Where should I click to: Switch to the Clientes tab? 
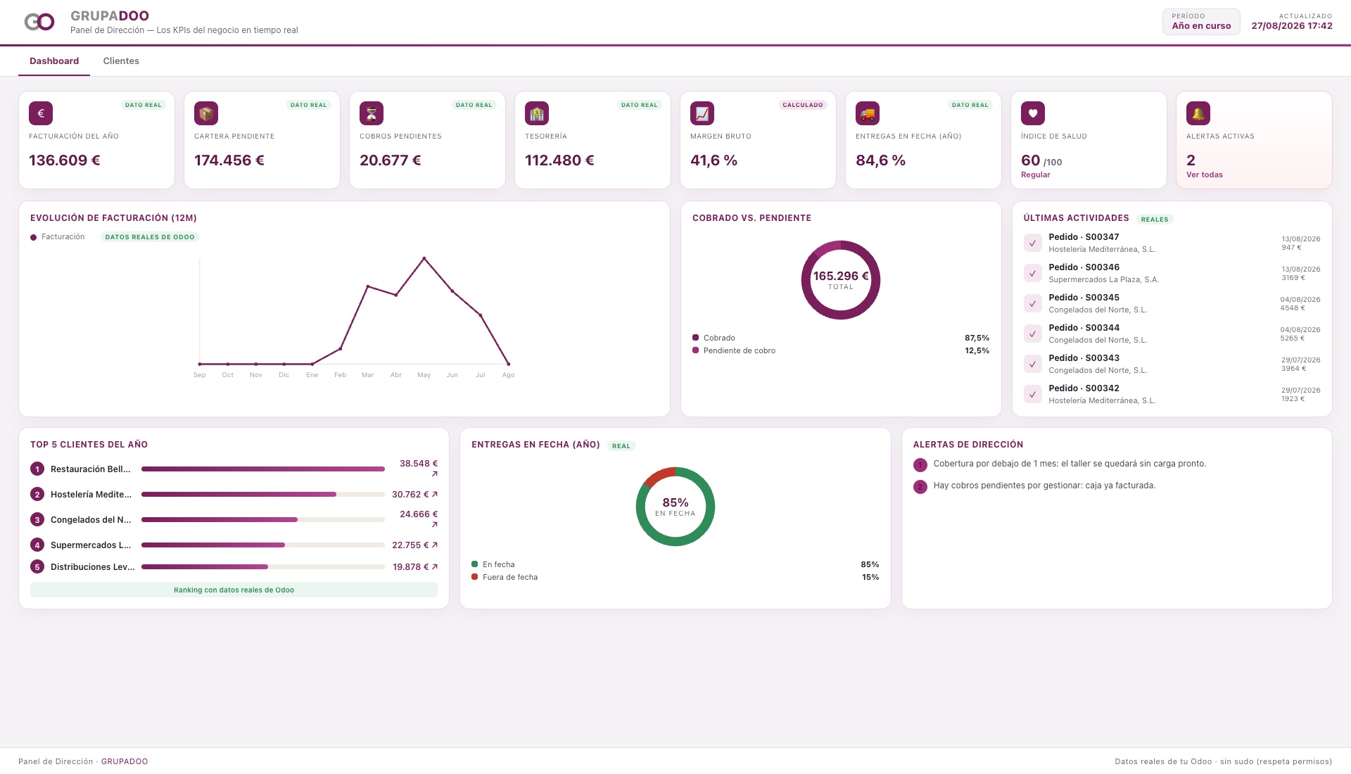[121, 61]
